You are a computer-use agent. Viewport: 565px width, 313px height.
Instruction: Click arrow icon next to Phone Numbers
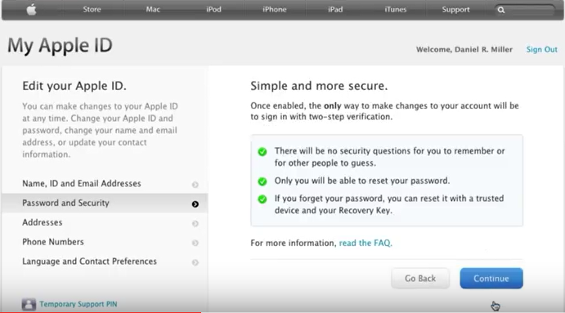(195, 243)
